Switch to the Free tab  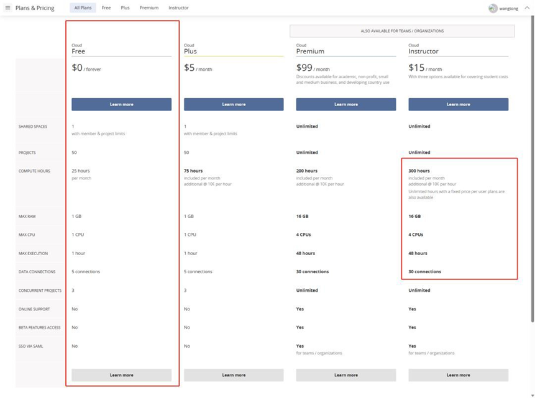coord(106,8)
